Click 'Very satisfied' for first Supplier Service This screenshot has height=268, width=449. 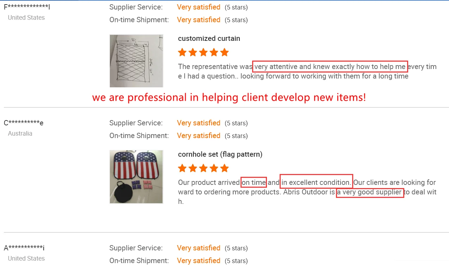[x=199, y=7]
